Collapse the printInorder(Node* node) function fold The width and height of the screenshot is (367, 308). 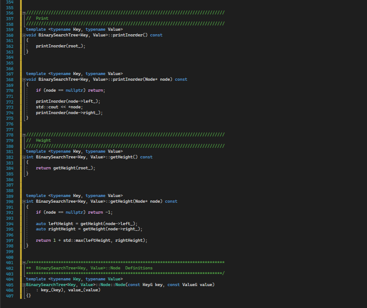pos(23,79)
